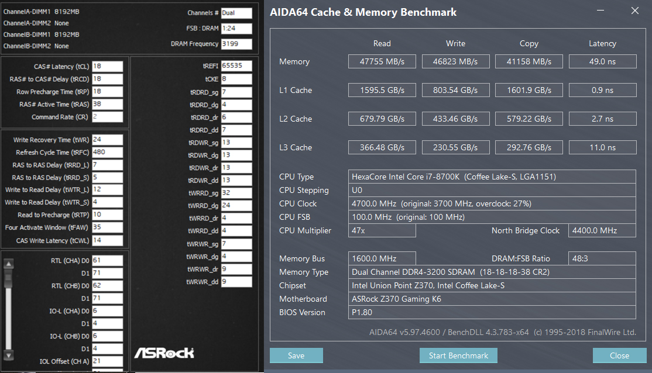Select the Four Activate Window (tFAW) field
Screen dimensions: 652x373
click(x=107, y=227)
